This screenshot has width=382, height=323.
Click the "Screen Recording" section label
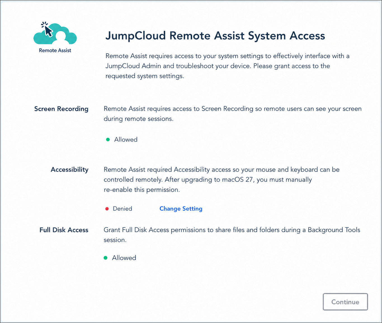click(x=61, y=109)
